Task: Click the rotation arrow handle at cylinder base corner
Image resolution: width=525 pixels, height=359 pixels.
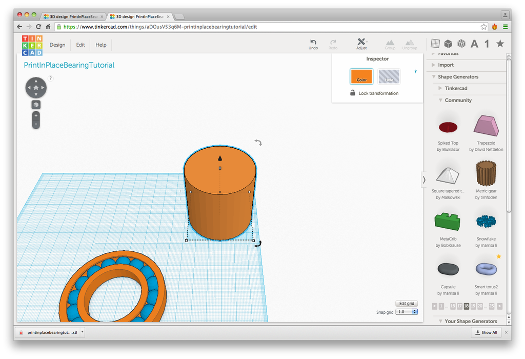Action: [258, 244]
